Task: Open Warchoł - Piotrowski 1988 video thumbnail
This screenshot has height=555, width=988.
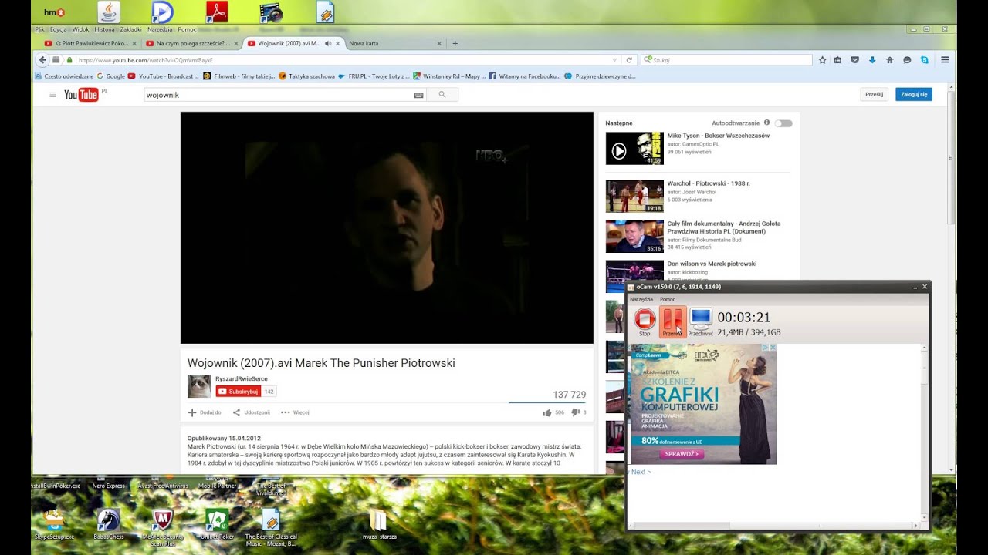Action: (634, 196)
